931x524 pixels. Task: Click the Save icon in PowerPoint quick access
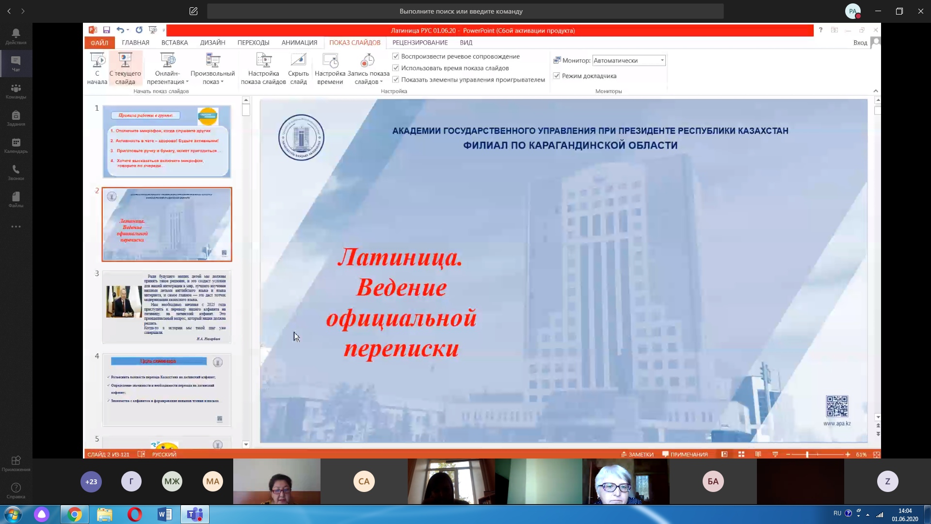click(x=106, y=30)
